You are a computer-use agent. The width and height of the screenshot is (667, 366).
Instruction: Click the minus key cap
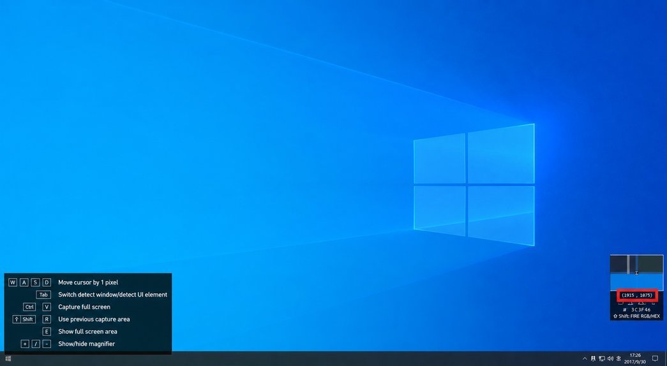coord(47,344)
